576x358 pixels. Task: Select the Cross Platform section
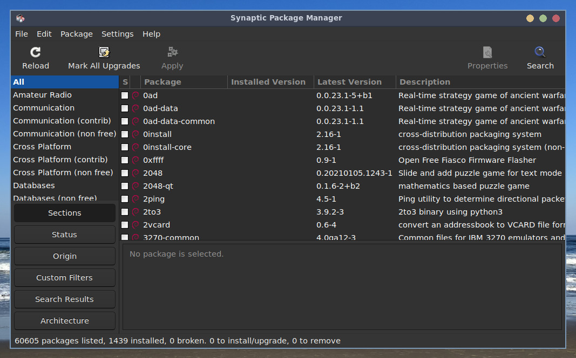click(x=65, y=147)
